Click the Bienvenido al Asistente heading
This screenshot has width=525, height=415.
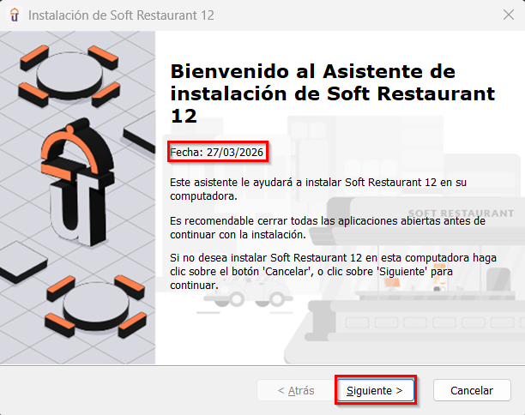pos(333,93)
